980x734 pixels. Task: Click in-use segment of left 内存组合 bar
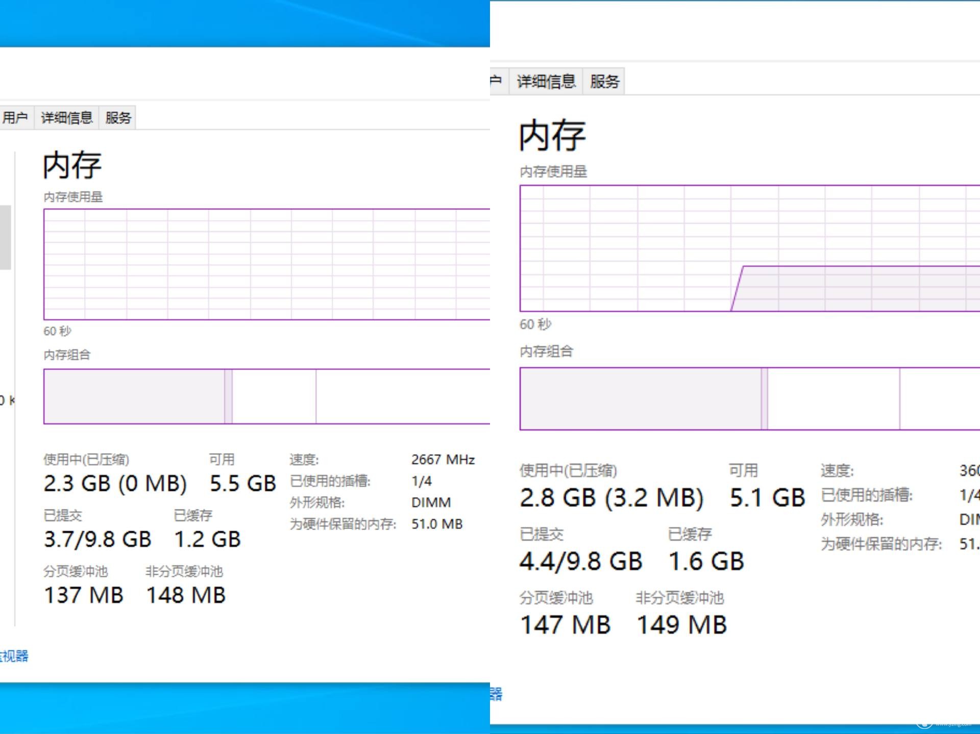[x=134, y=396]
